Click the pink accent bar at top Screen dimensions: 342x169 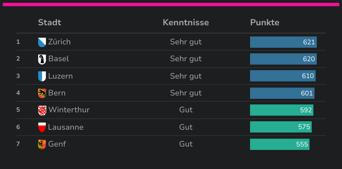click(x=171, y=4)
